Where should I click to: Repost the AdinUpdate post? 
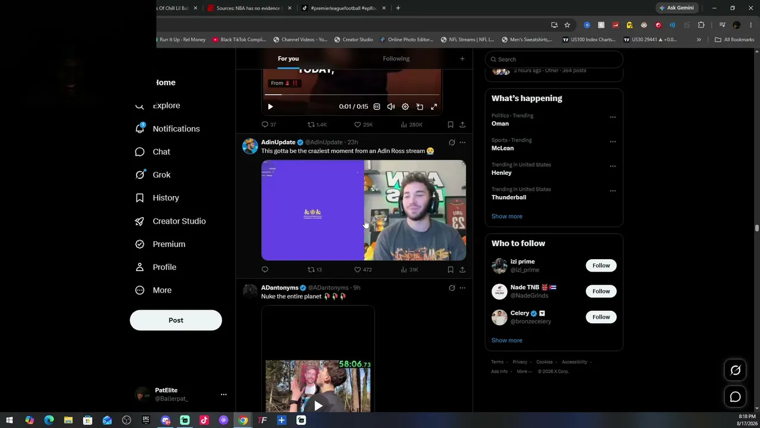[315, 269]
